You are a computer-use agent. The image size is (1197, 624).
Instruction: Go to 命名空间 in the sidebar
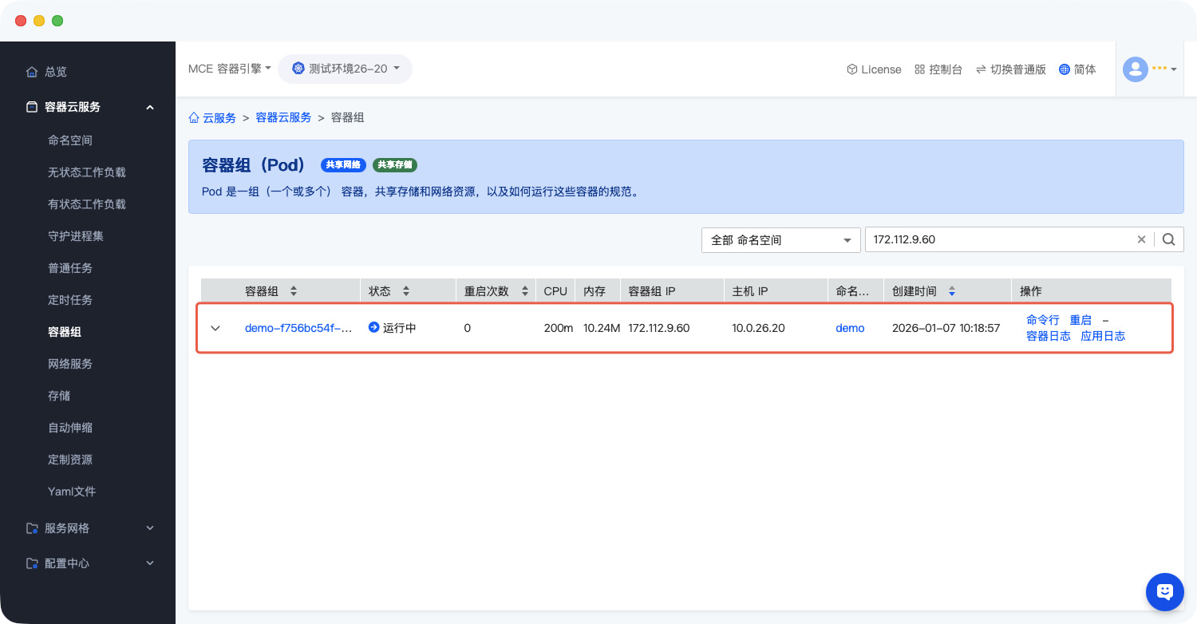pyautogui.click(x=70, y=140)
